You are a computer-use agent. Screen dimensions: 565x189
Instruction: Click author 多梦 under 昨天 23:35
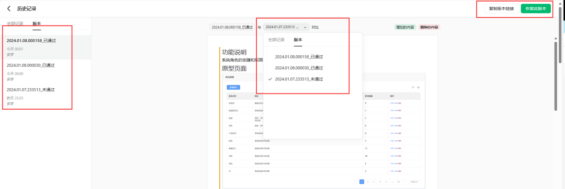pos(10,103)
